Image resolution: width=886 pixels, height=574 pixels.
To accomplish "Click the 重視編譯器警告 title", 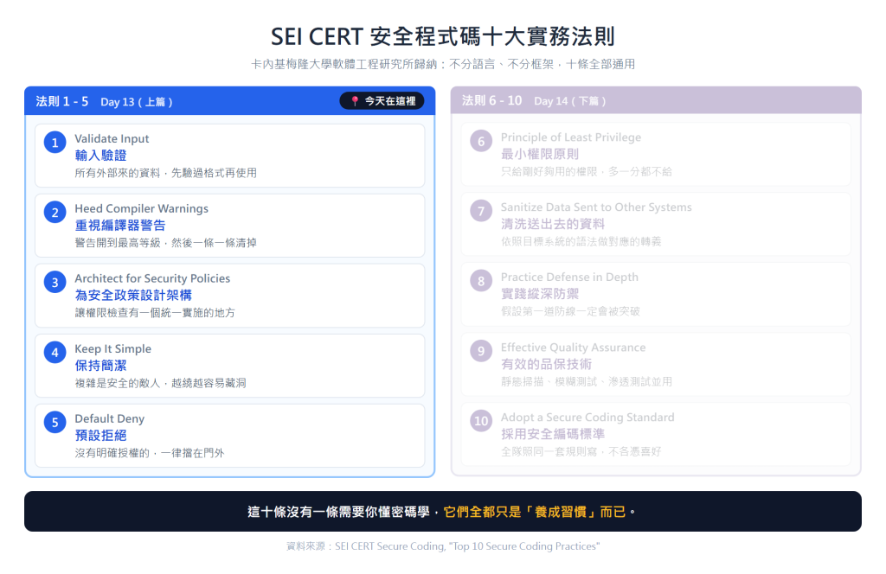I will point(119,226).
